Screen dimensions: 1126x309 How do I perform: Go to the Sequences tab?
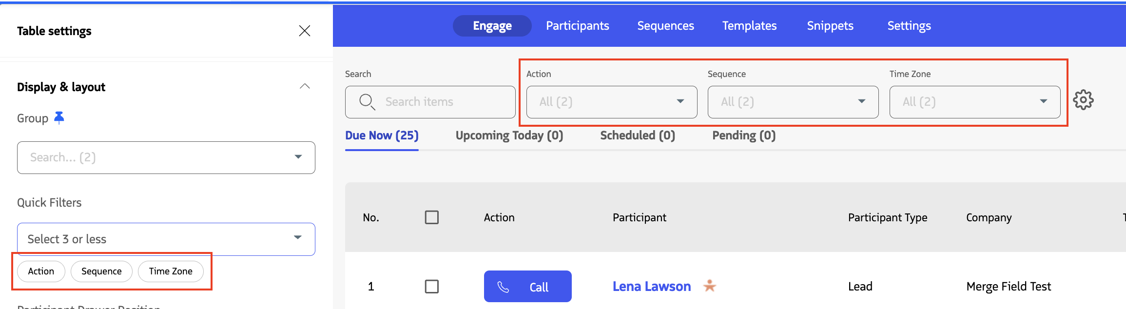pos(666,26)
